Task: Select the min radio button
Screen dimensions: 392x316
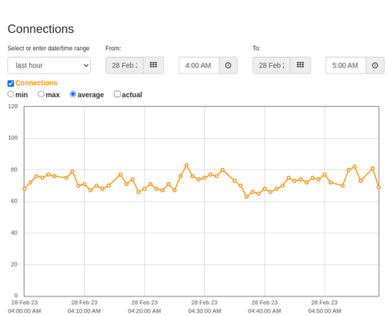Action: point(11,94)
